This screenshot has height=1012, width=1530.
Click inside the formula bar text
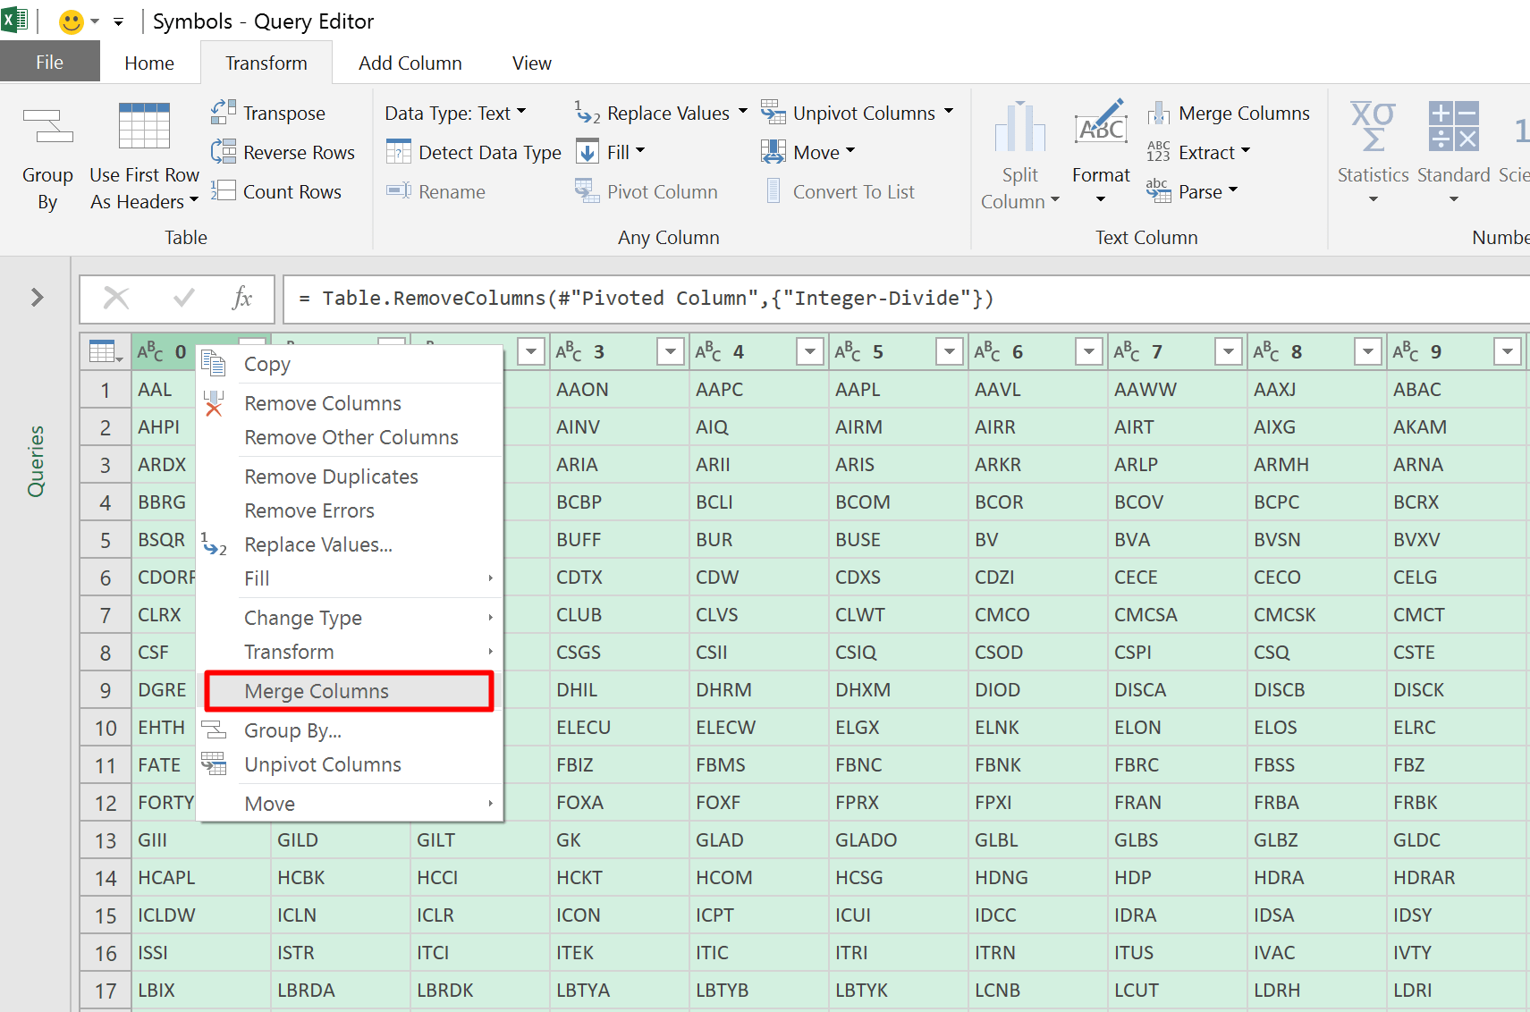point(657,299)
